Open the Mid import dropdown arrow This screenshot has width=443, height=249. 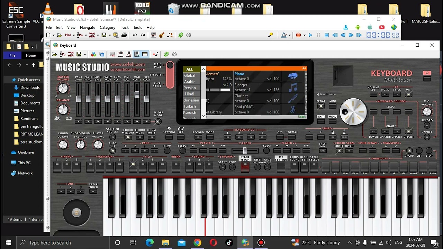74,35
